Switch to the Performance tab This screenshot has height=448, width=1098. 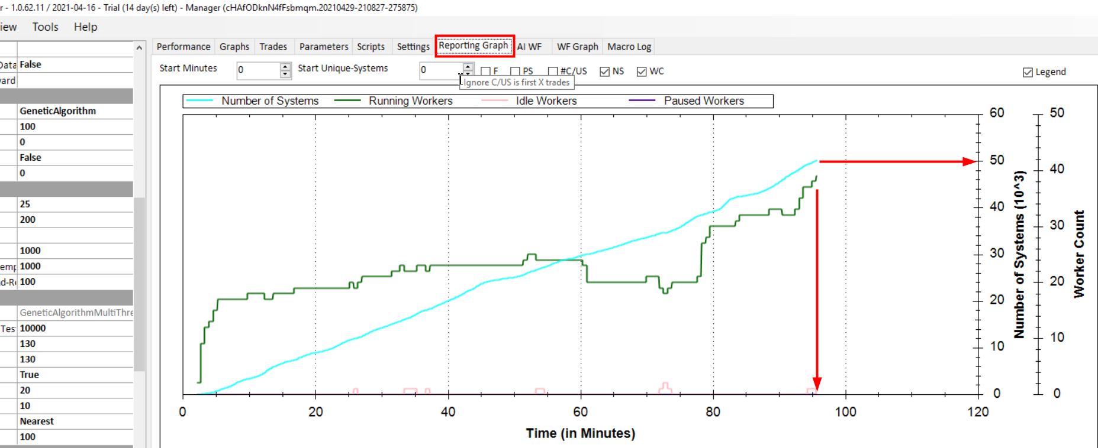(183, 47)
